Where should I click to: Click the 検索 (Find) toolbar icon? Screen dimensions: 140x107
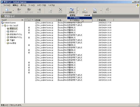(95, 11)
